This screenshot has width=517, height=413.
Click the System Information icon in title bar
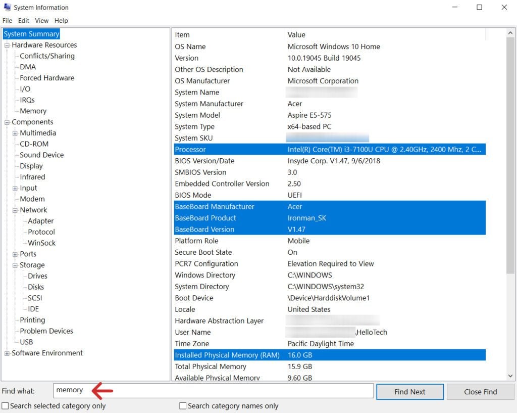(x=7, y=7)
